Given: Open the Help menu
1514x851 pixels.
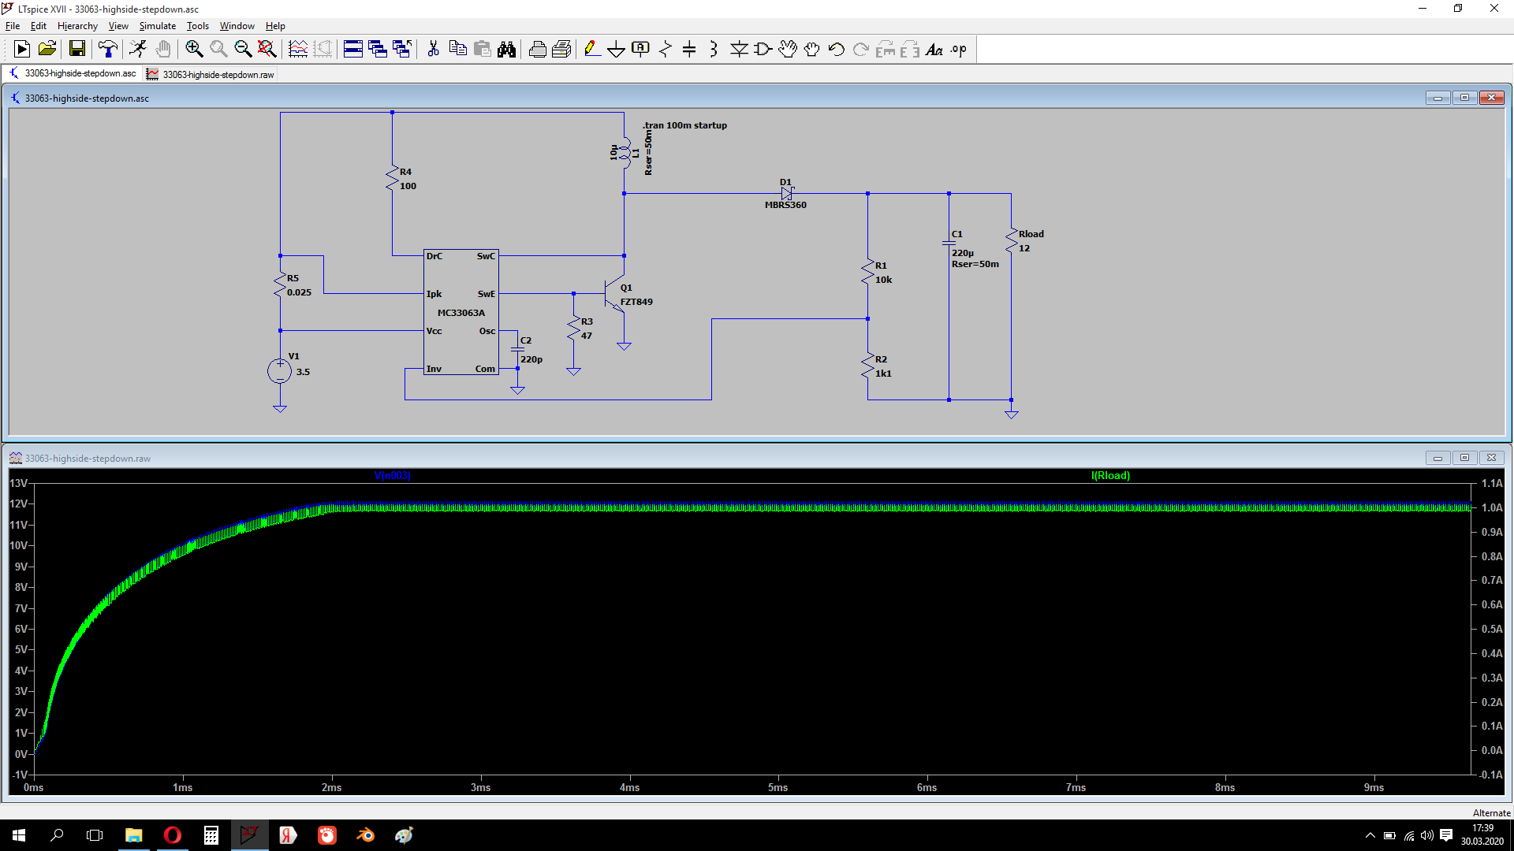Looking at the screenshot, I should (x=275, y=26).
